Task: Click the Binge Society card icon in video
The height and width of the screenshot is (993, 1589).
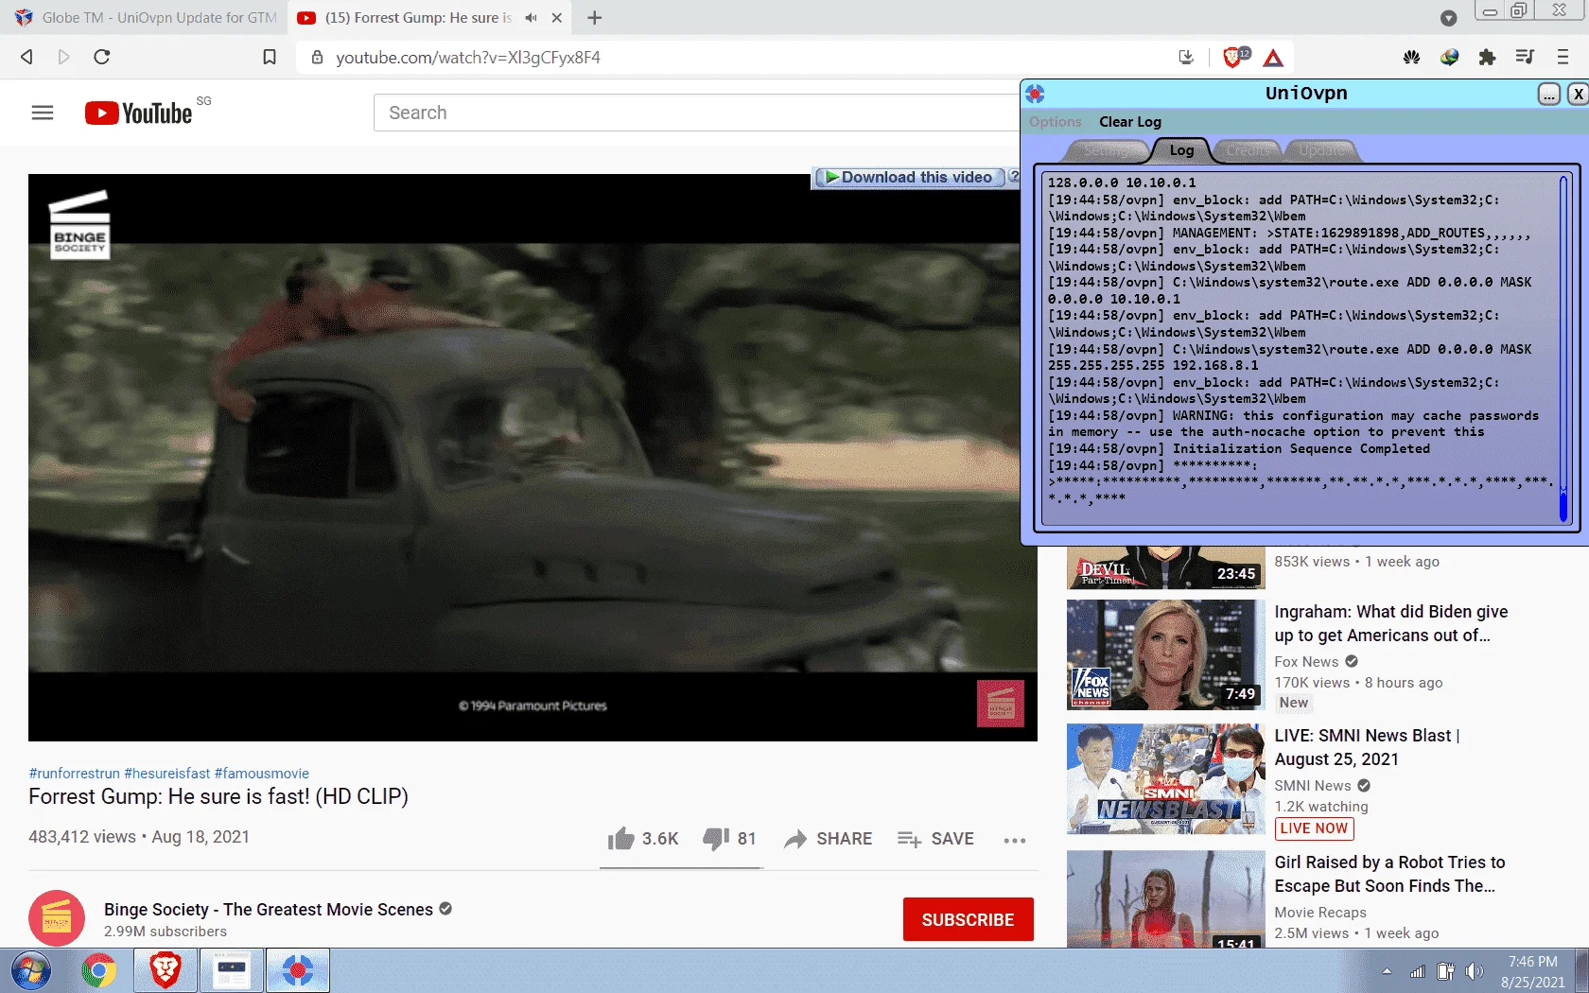Action: point(1001,704)
